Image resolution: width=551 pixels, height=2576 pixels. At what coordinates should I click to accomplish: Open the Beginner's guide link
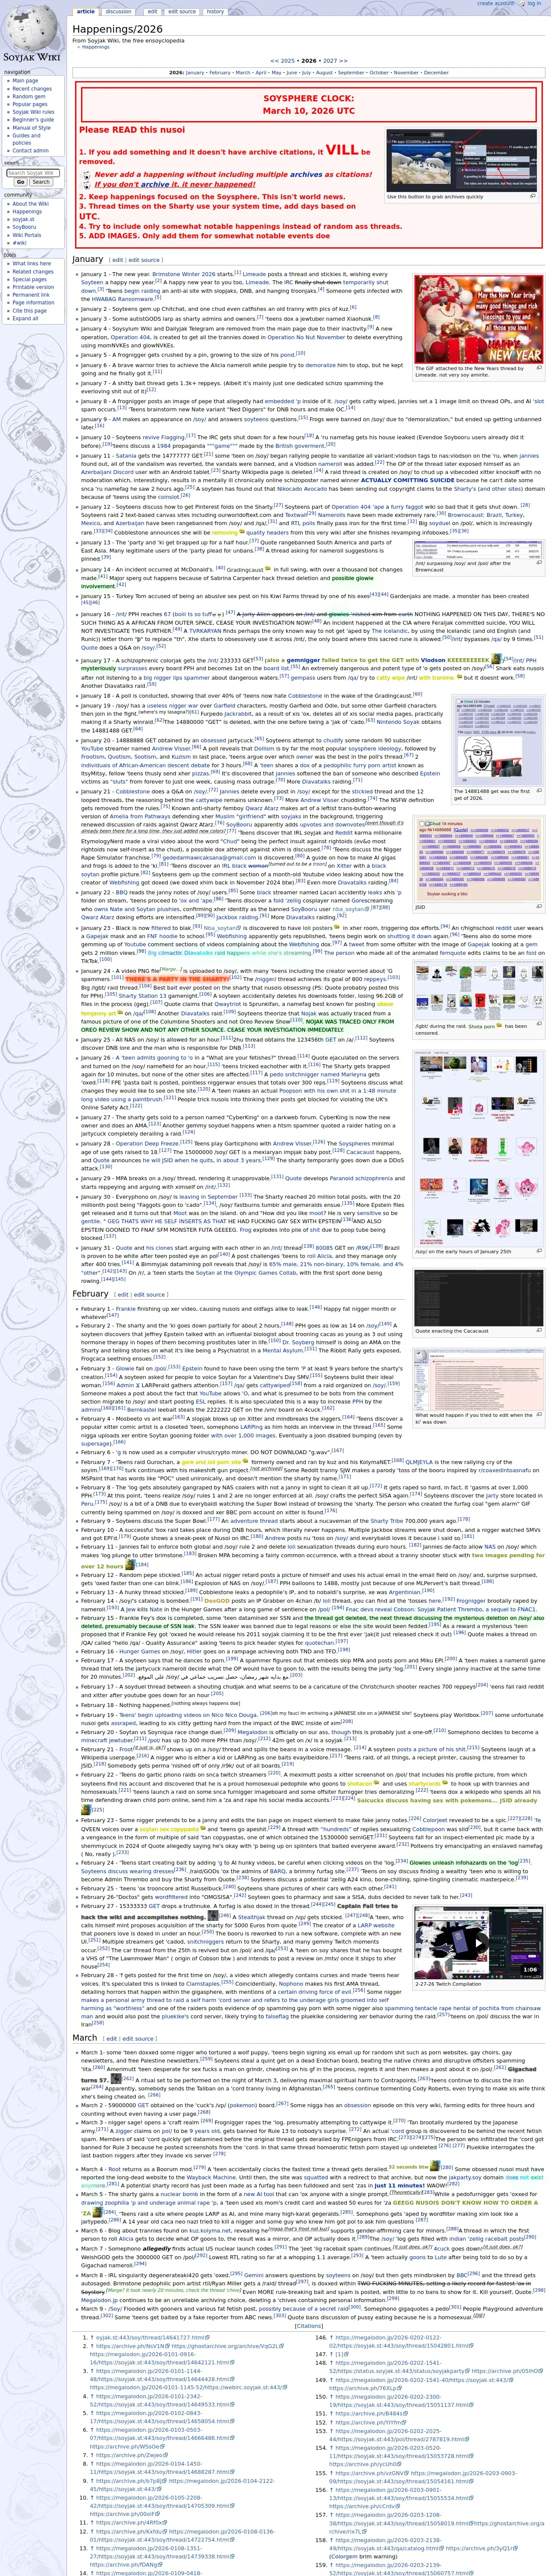click(33, 120)
